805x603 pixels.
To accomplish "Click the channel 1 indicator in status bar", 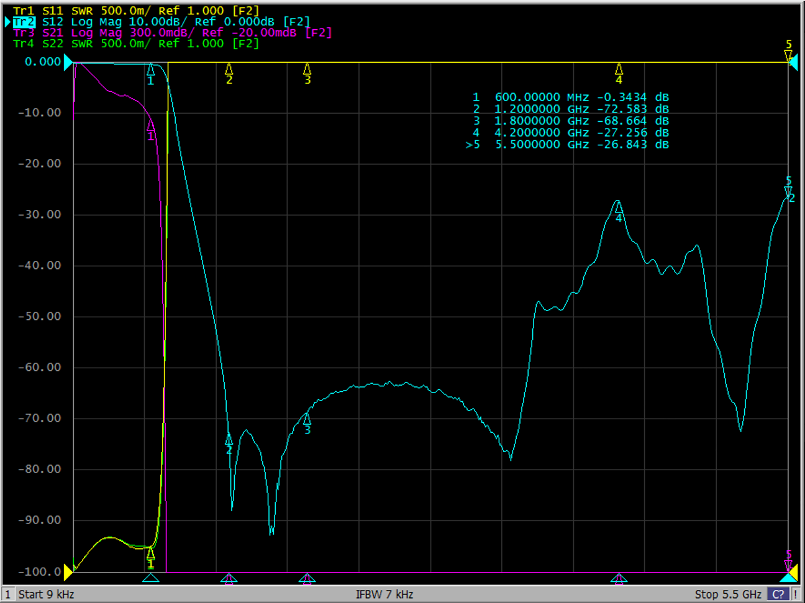I will coord(8,594).
